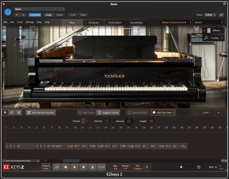Click the Suggest Chords button
This screenshot has height=179, width=229.
tap(108, 113)
